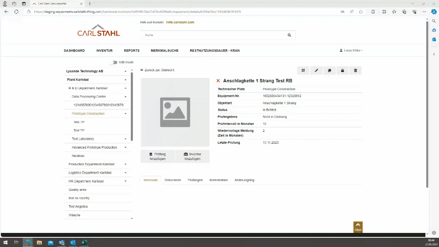Click the lock icon button
This screenshot has height=247, width=439.
click(342, 70)
